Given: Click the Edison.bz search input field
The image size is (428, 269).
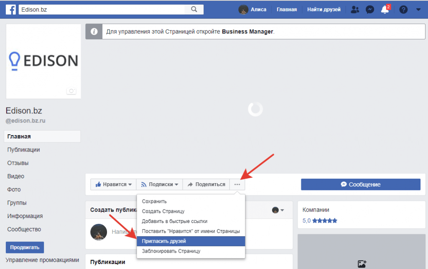Looking at the screenshot, I should click(x=102, y=10).
